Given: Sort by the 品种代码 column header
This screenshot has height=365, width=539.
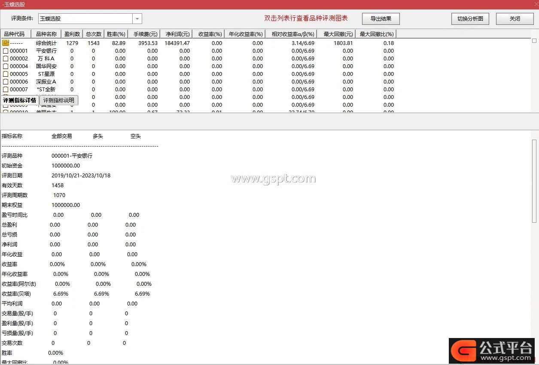Looking at the screenshot, I should [x=15, y=34].
